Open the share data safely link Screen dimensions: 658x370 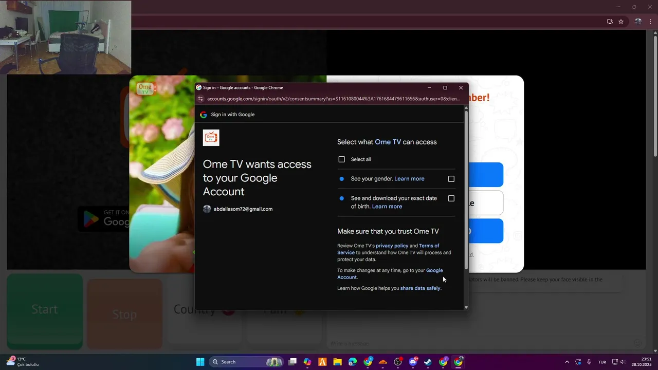point(420,288)
